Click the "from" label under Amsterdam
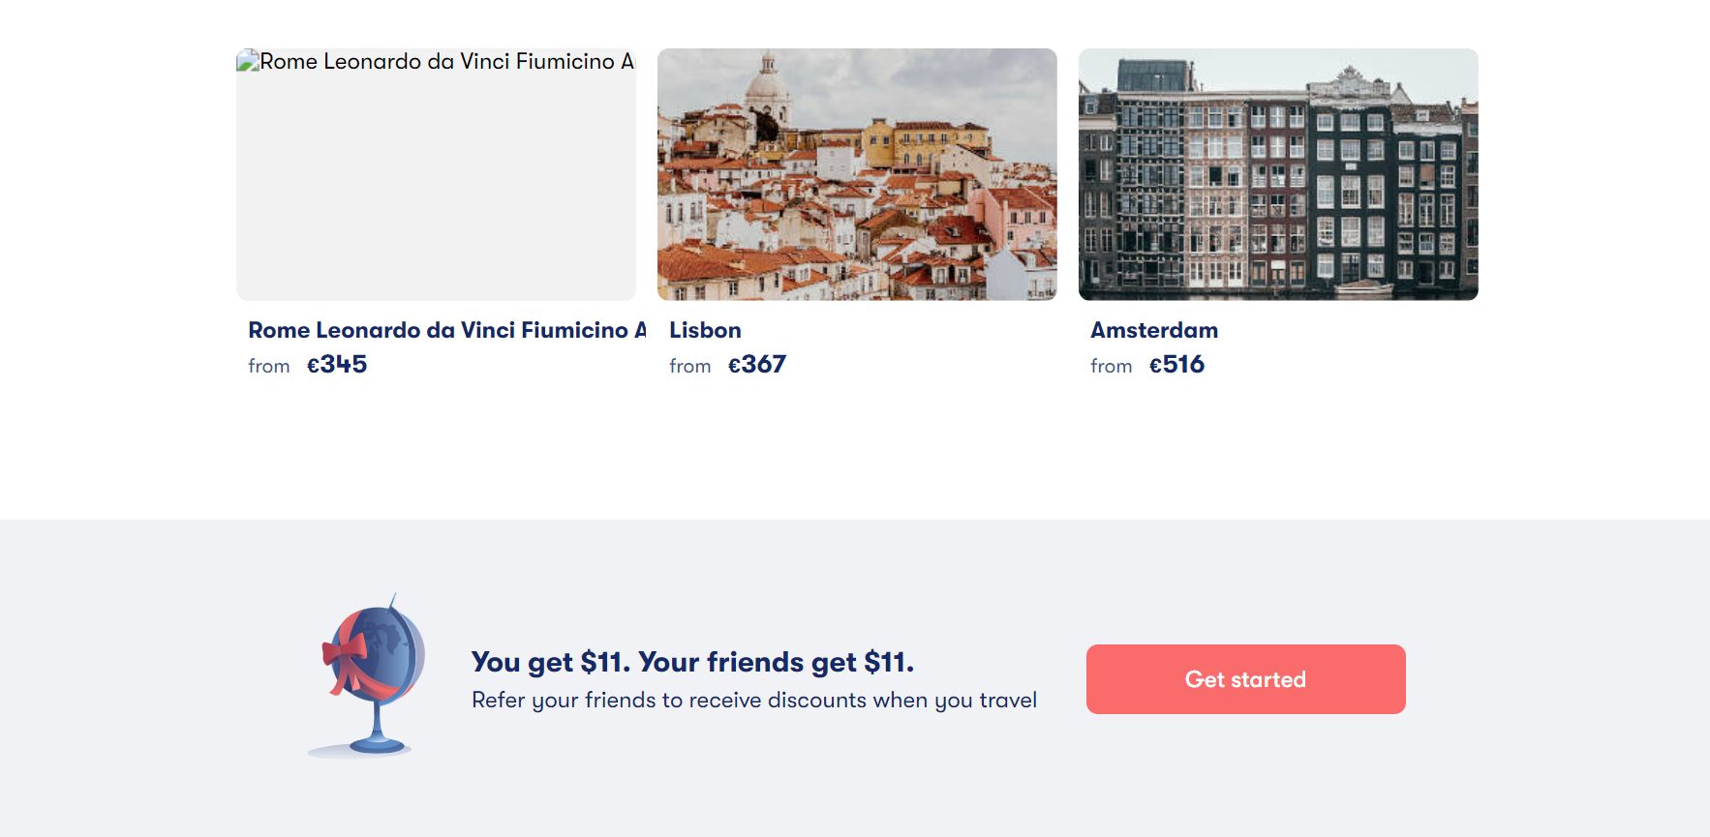Screen dimensions: 1710x837 pos(1112,367)
